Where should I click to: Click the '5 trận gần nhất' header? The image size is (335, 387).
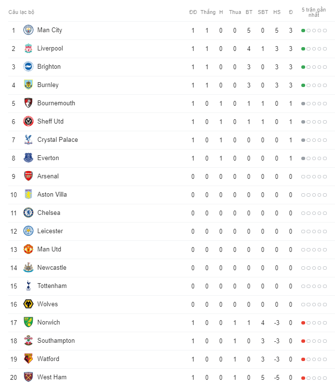(x=313, y=12)
